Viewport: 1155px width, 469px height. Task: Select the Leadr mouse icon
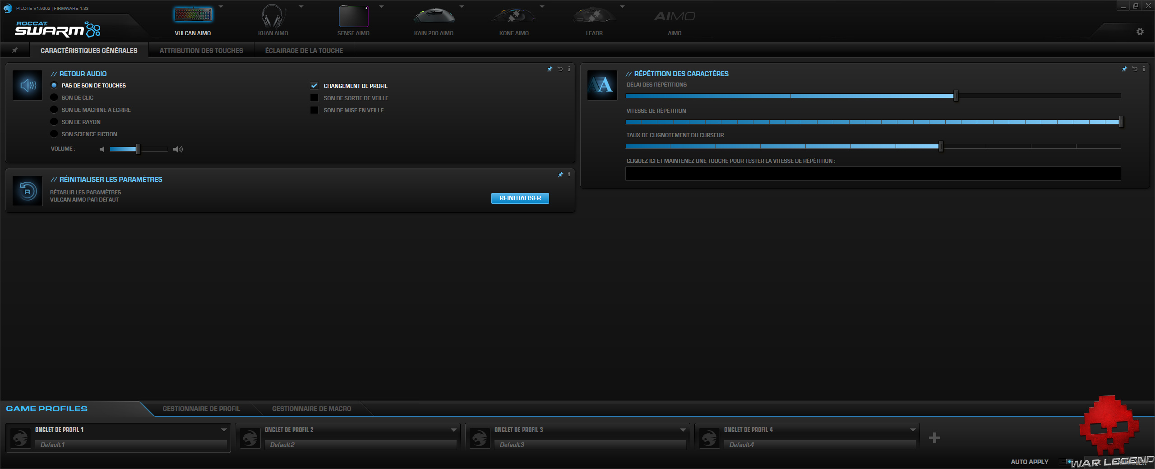(594, 16)
